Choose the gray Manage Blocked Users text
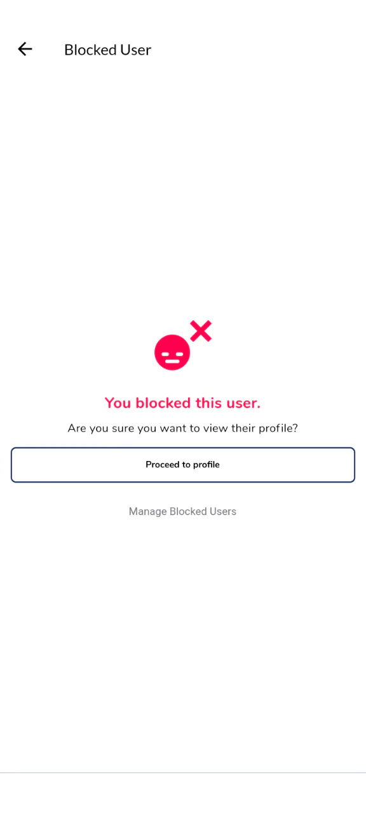This screenshot has height=815, width=366. [x=182, y=511]
